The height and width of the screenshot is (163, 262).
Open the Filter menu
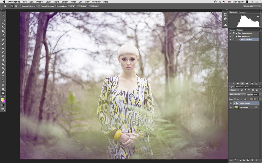coord(73,2)
